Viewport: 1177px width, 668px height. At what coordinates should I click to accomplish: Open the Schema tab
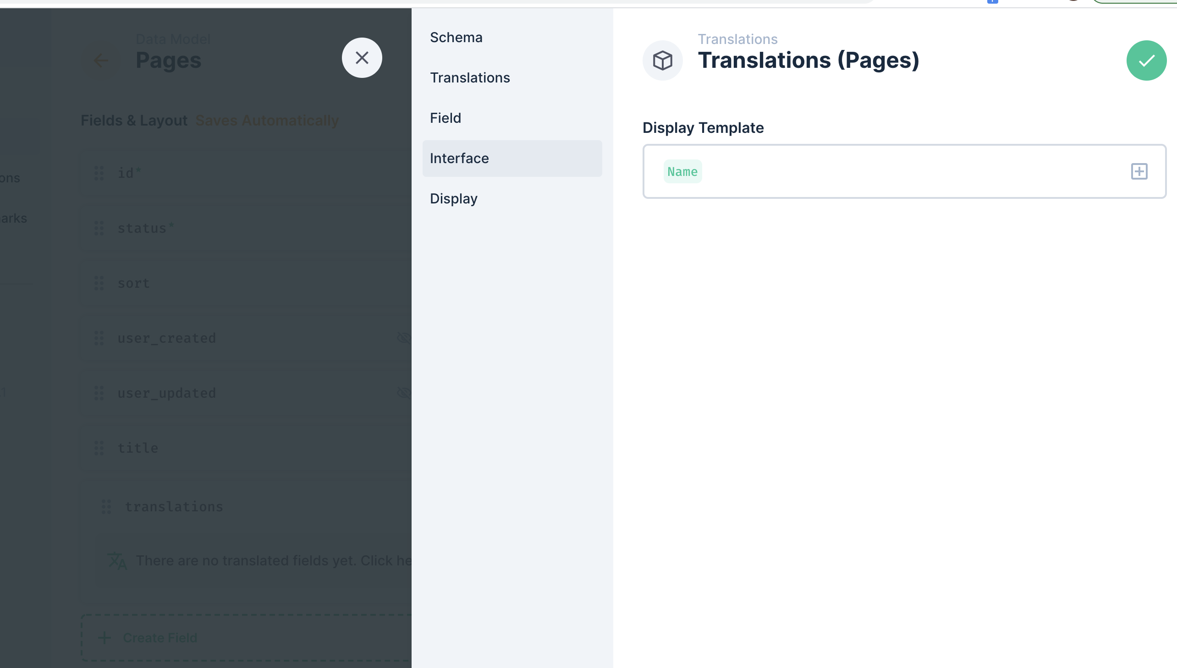click(512, 37)
